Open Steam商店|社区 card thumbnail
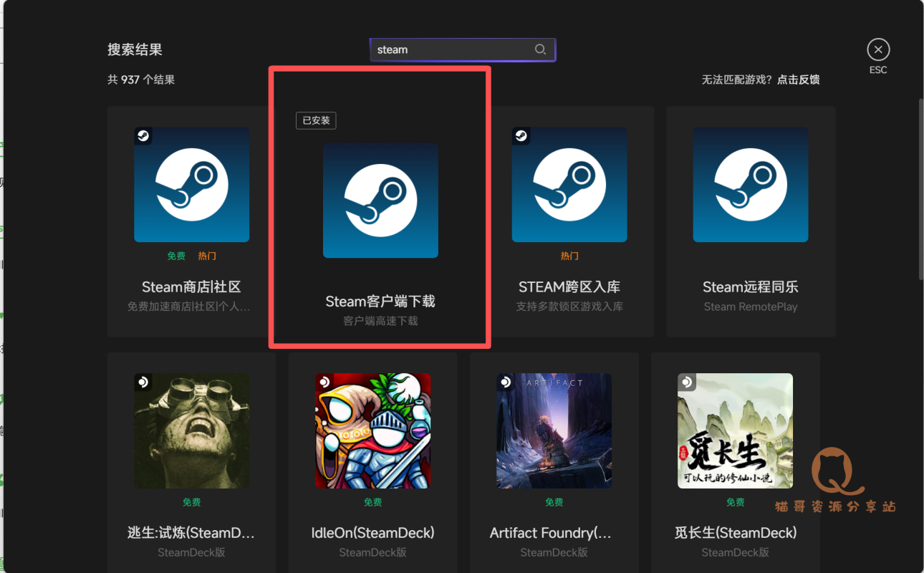The image size is (924, 573). point(192,185)
